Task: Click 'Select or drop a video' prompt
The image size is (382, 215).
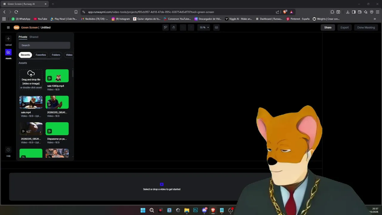Action: pos(162,189)
